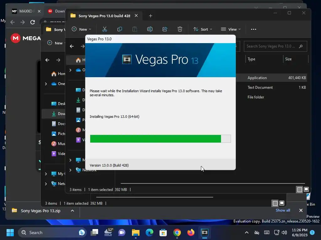Viewport: 321px width, 240px height.
Task: Reload the page in Chrome
Action: click(x=33, y=22)
